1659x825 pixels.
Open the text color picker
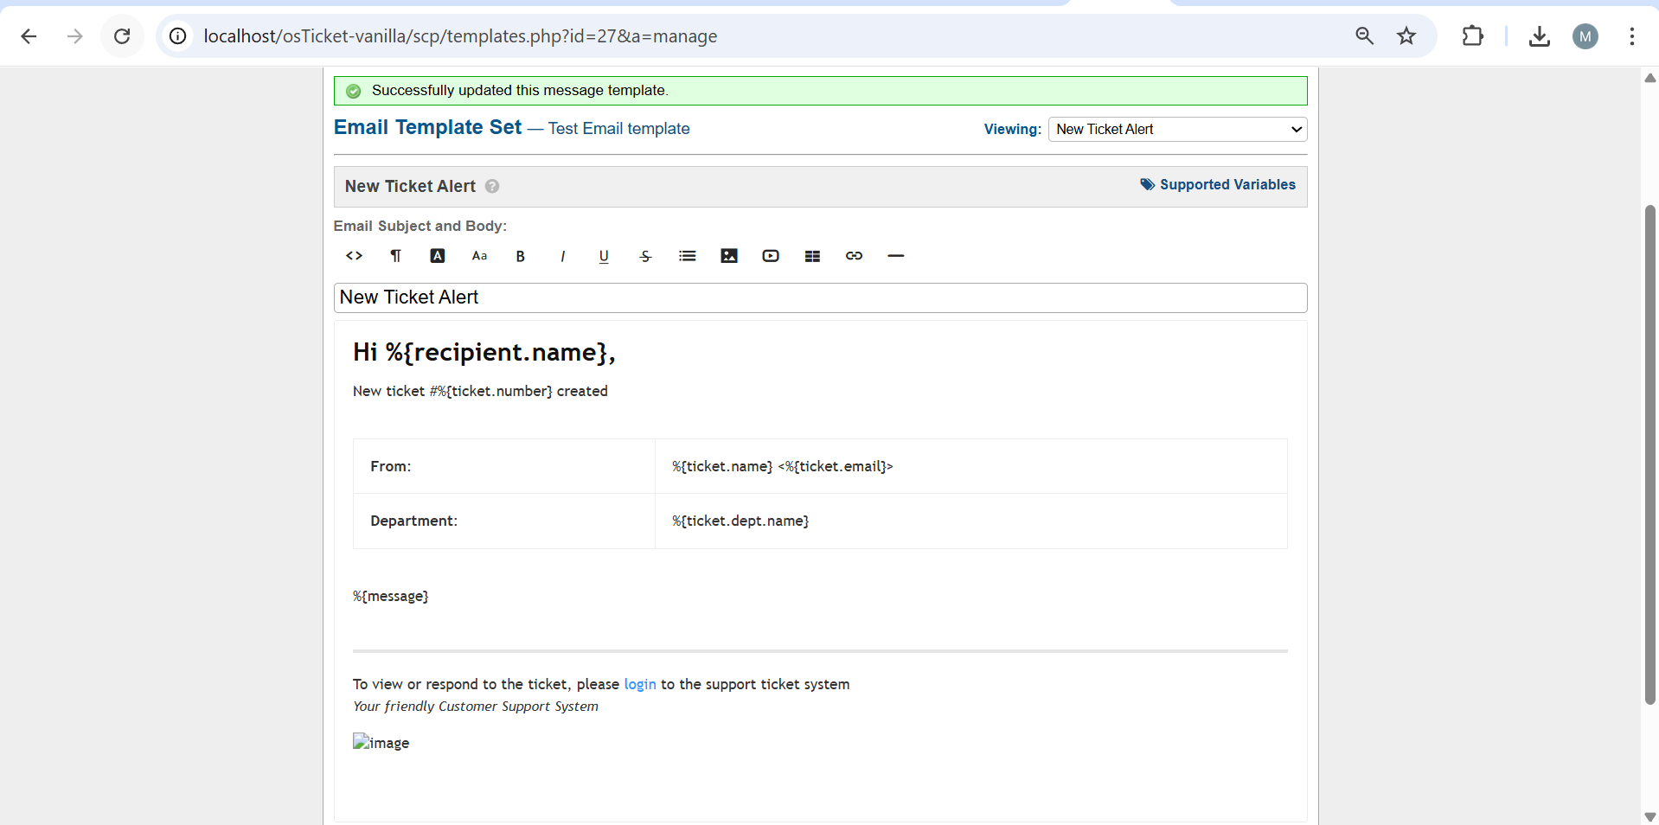click(438, 256)
